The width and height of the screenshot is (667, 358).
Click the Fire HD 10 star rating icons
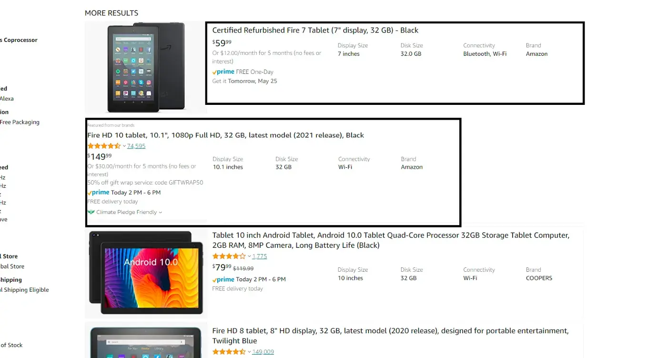pos(104,146)
